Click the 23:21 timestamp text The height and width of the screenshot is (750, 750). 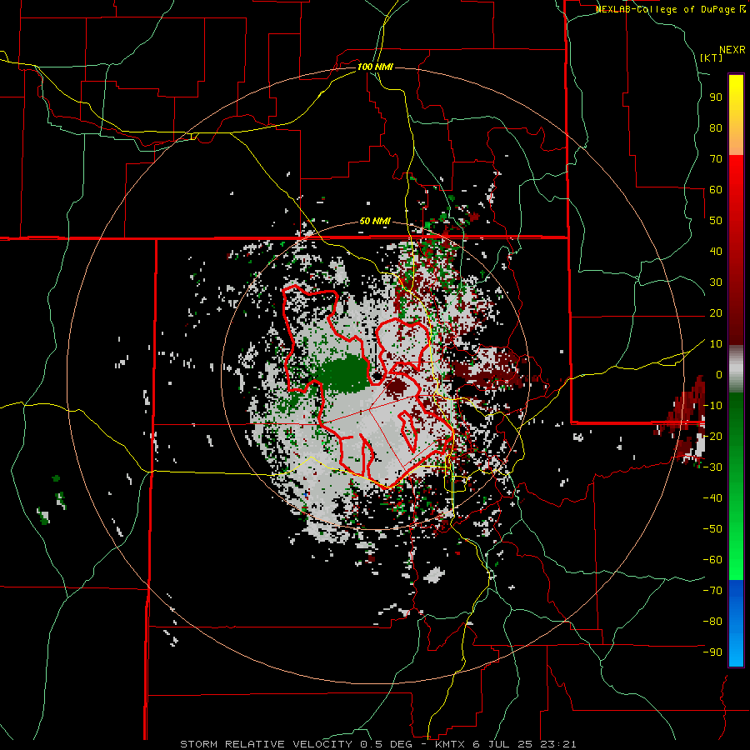coord(557,744)
